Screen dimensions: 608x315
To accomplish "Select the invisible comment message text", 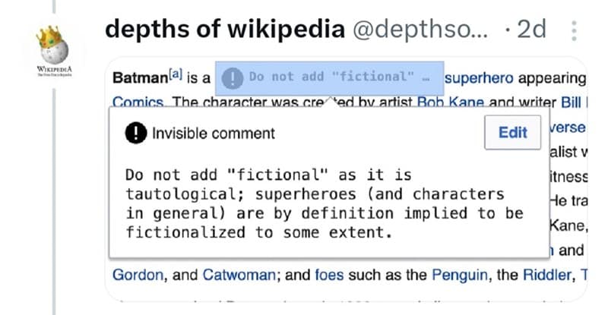I will (325, 203).
